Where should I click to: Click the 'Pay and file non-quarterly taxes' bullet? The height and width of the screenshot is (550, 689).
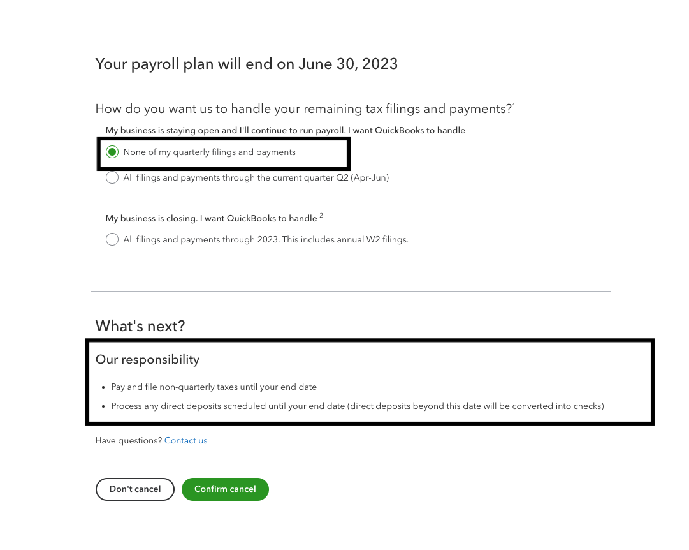214,387
